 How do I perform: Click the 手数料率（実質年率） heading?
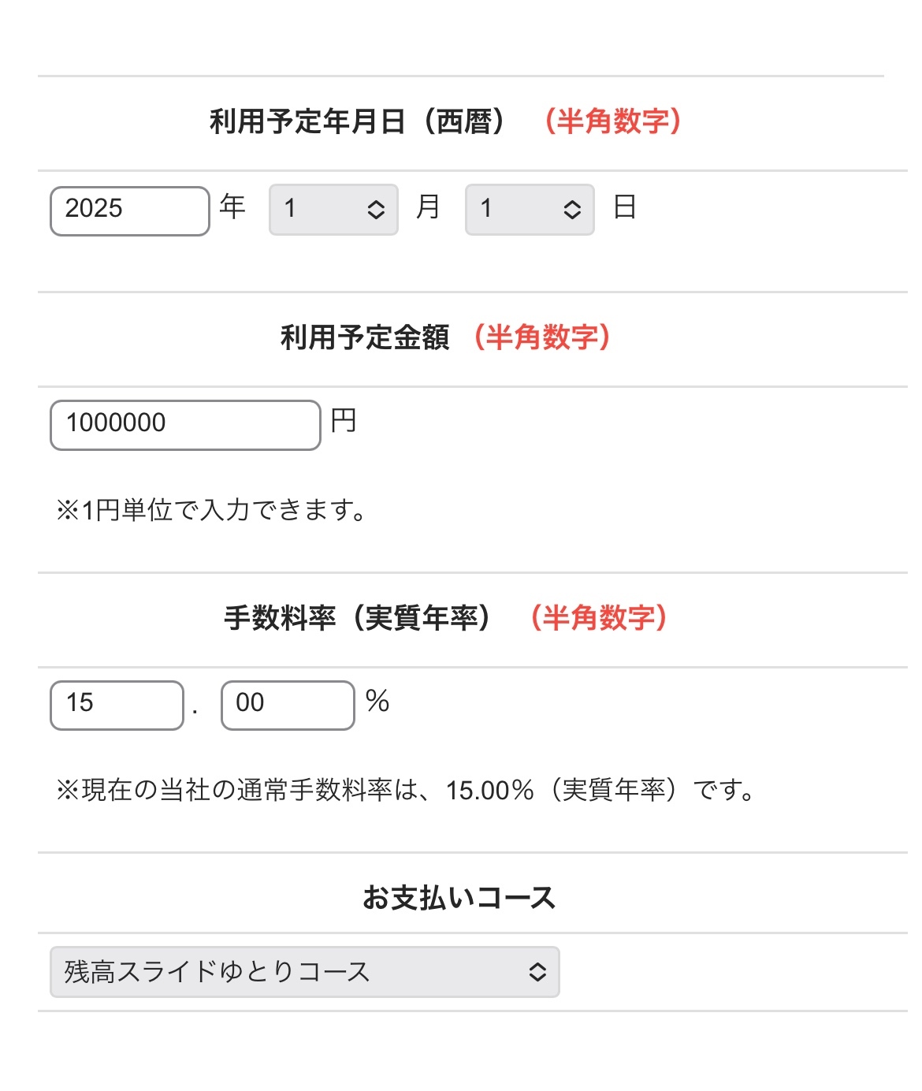point(358,617)
